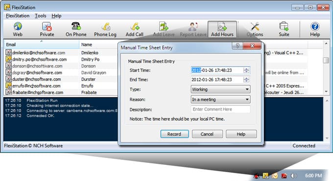The width and height of the screenshot is (333, 181).
Task: Click the Description comment field
Action: click(220, 109)
